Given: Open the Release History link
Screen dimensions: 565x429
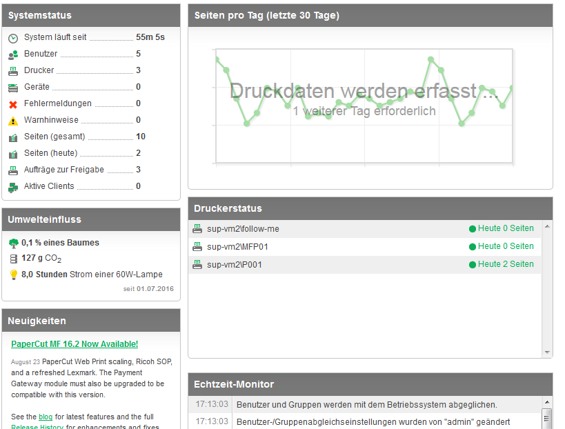Looking at the screenshot, I should tap(38, 427).
